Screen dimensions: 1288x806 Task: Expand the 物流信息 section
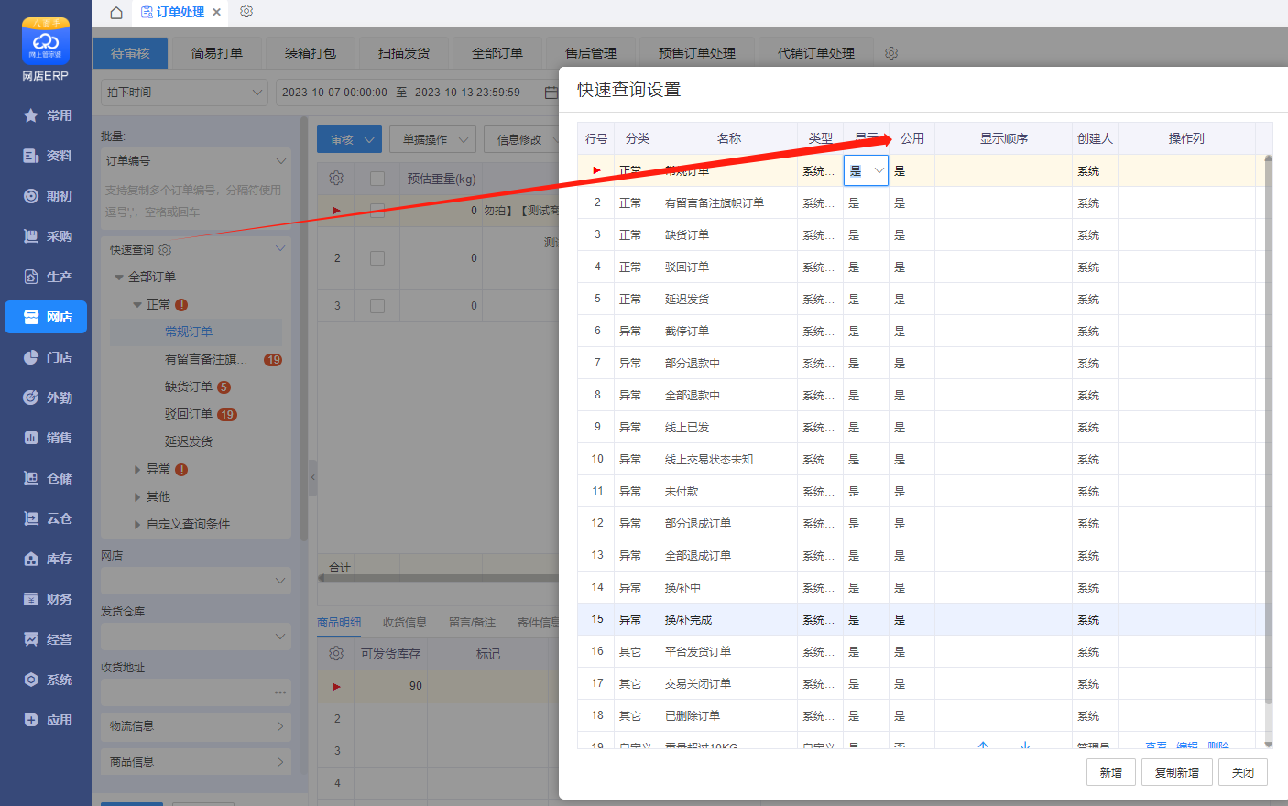196,726
